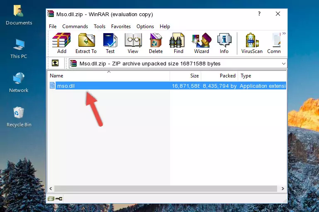This screenshot has height=212, width=319.
Task: Select the Recycle Bin desktop icon
Action: point(19,117)
